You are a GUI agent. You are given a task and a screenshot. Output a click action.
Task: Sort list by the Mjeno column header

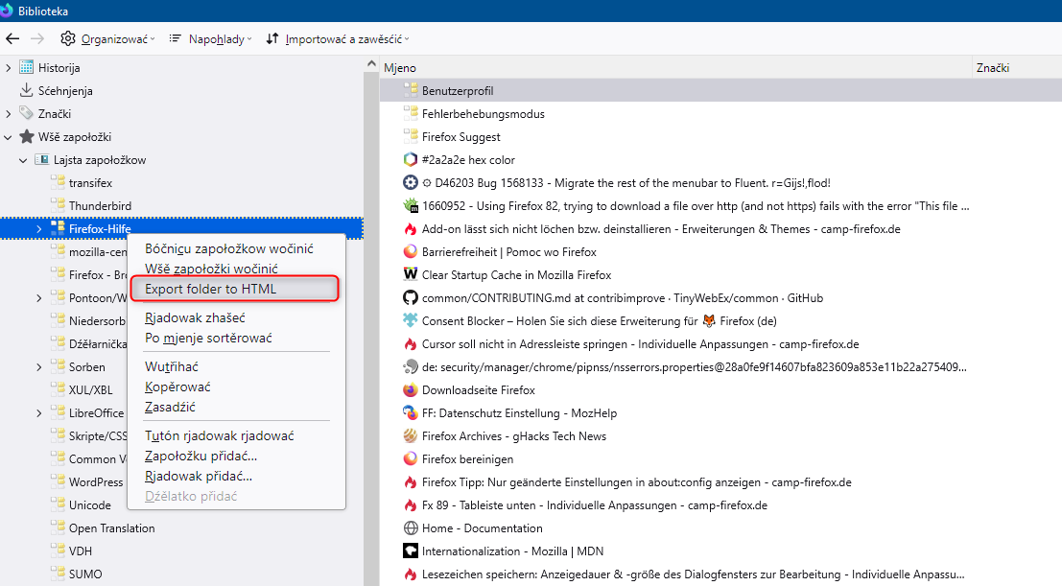672,68
